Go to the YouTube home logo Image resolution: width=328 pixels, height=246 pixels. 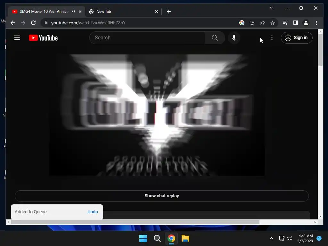click(43, 38)
